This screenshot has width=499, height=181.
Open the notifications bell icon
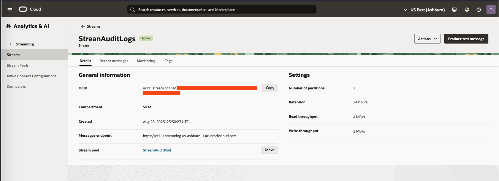pos(467,10)
